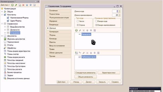Add a tabular section with the table-plus icon
163x92 pixels.
point(76,53)
